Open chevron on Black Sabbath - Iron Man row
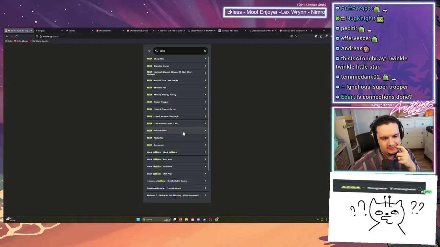 point(205,160)
